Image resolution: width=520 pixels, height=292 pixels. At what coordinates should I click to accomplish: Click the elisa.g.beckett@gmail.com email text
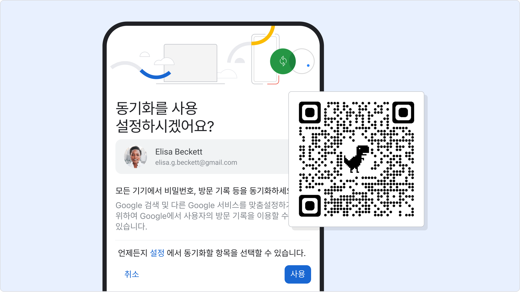pyautogui.click(x=196, y=162)
